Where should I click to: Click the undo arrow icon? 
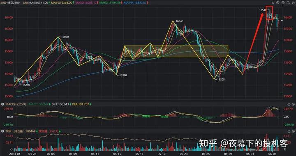(273, 2)
